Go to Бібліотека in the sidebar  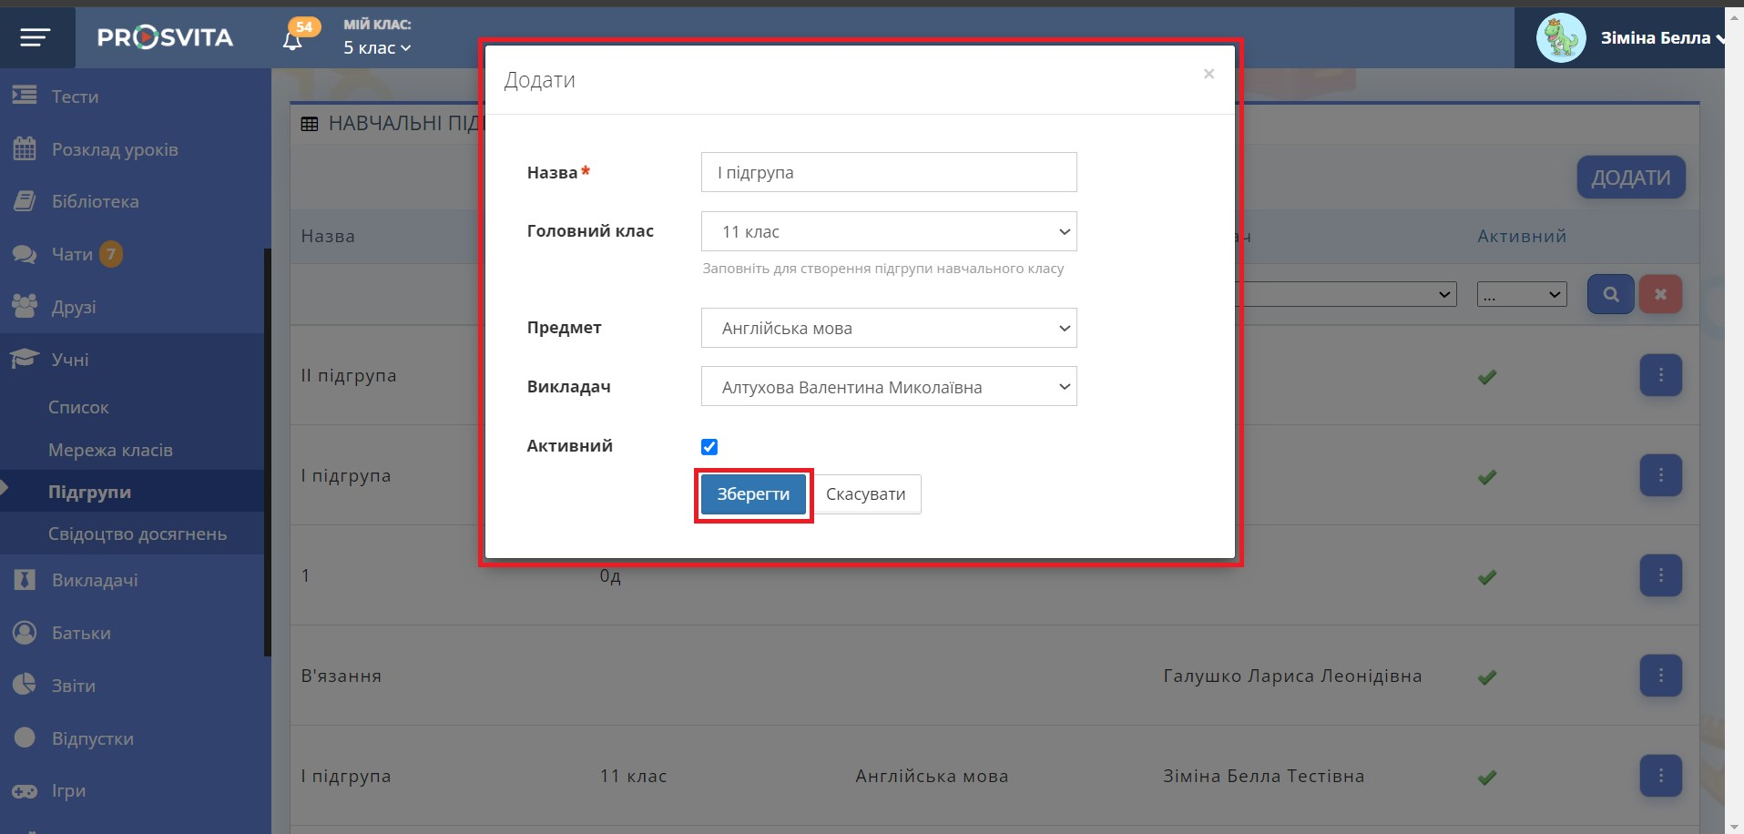[95, 201]
